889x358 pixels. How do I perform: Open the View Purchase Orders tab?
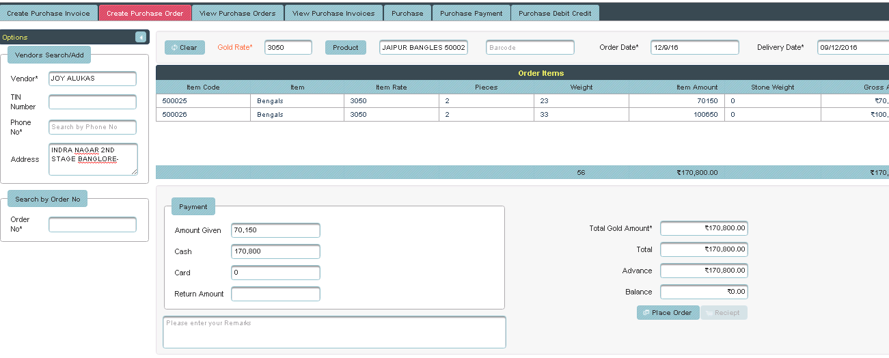(237, 13)
